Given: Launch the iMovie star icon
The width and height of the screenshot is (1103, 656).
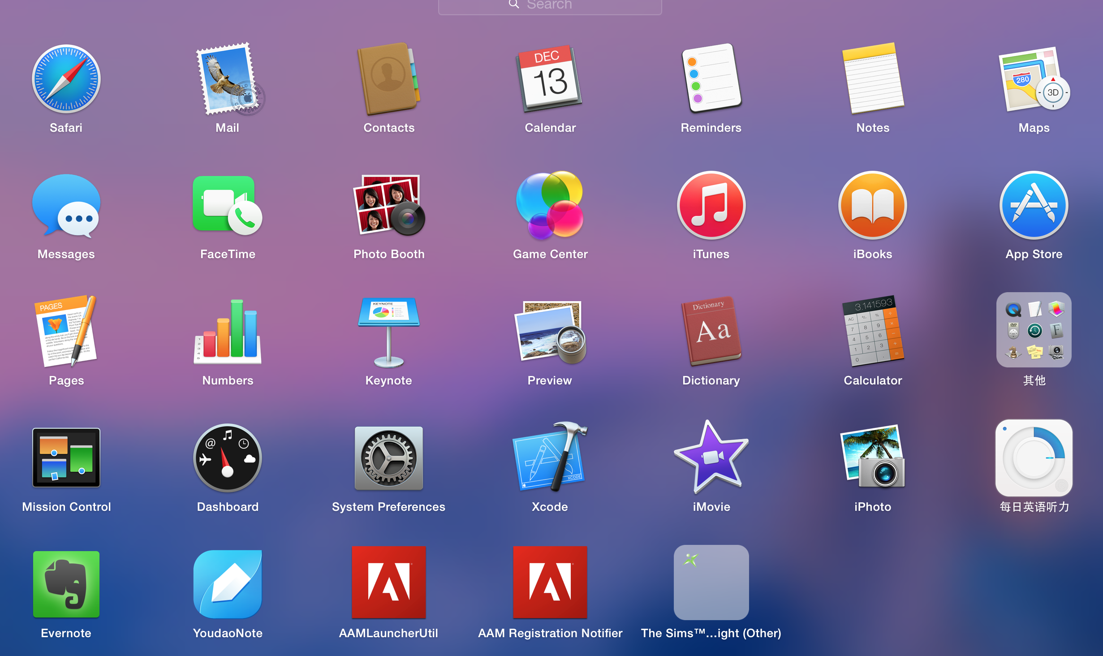Looking at the screenshot, I should 711,458.
